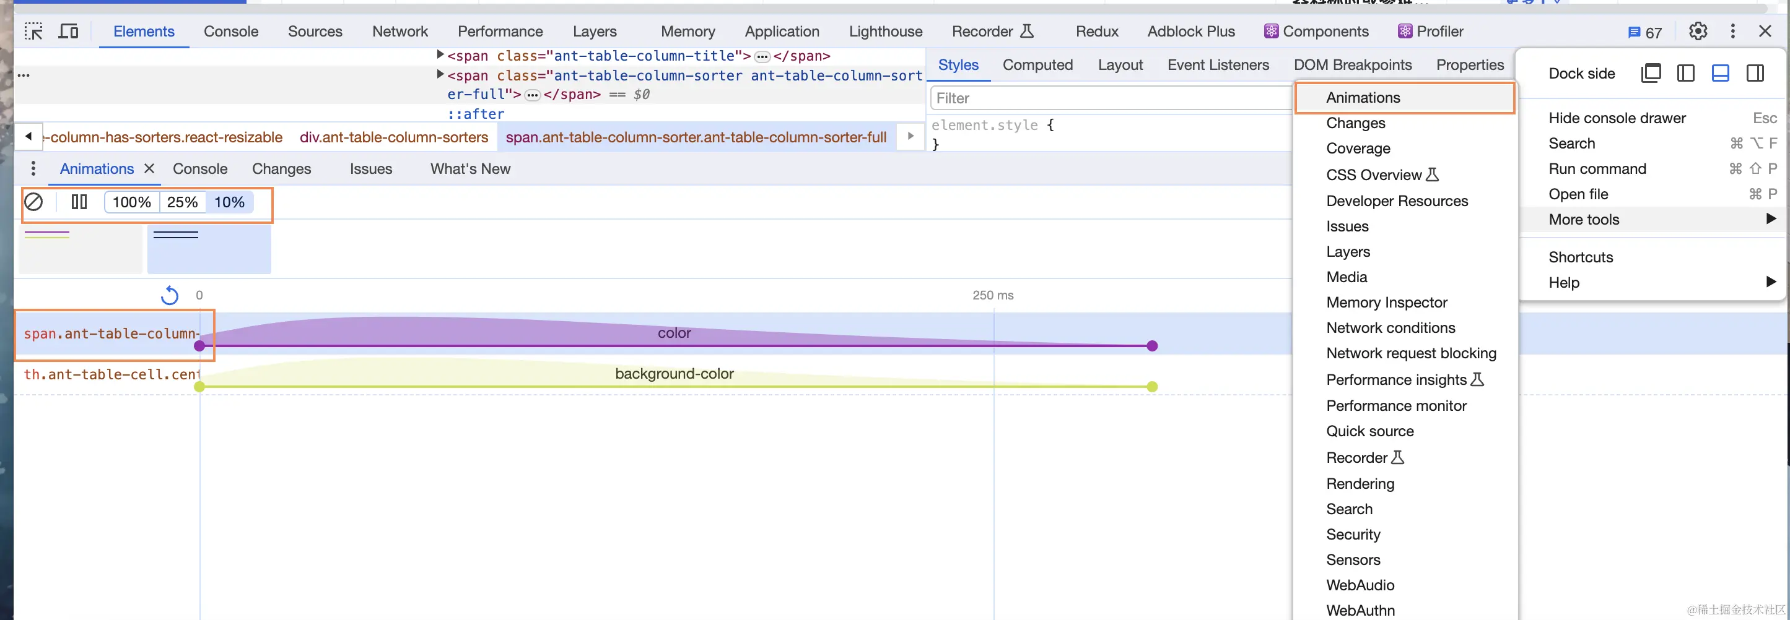
Task: Open the More tools submenu
Action: coord(1652,220)
